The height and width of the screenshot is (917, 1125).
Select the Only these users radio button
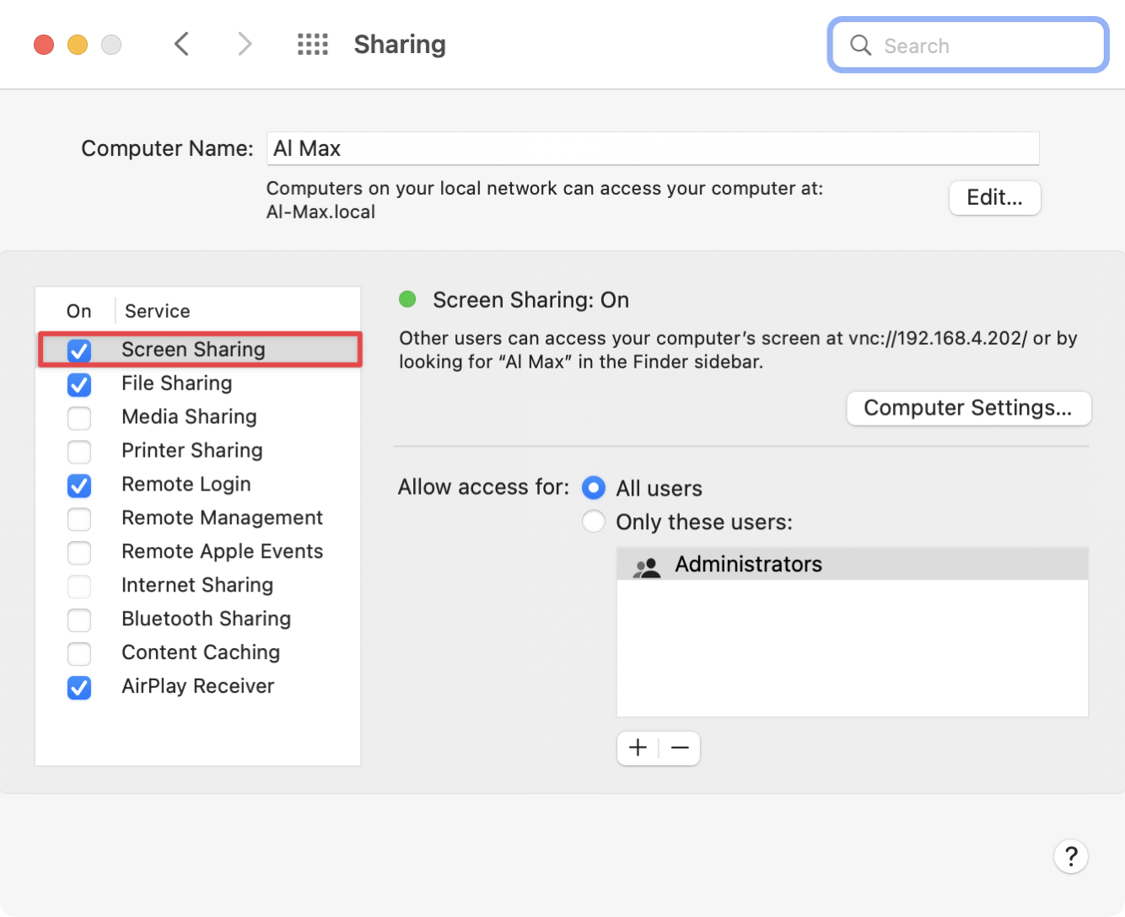click(x=594, y=522)
